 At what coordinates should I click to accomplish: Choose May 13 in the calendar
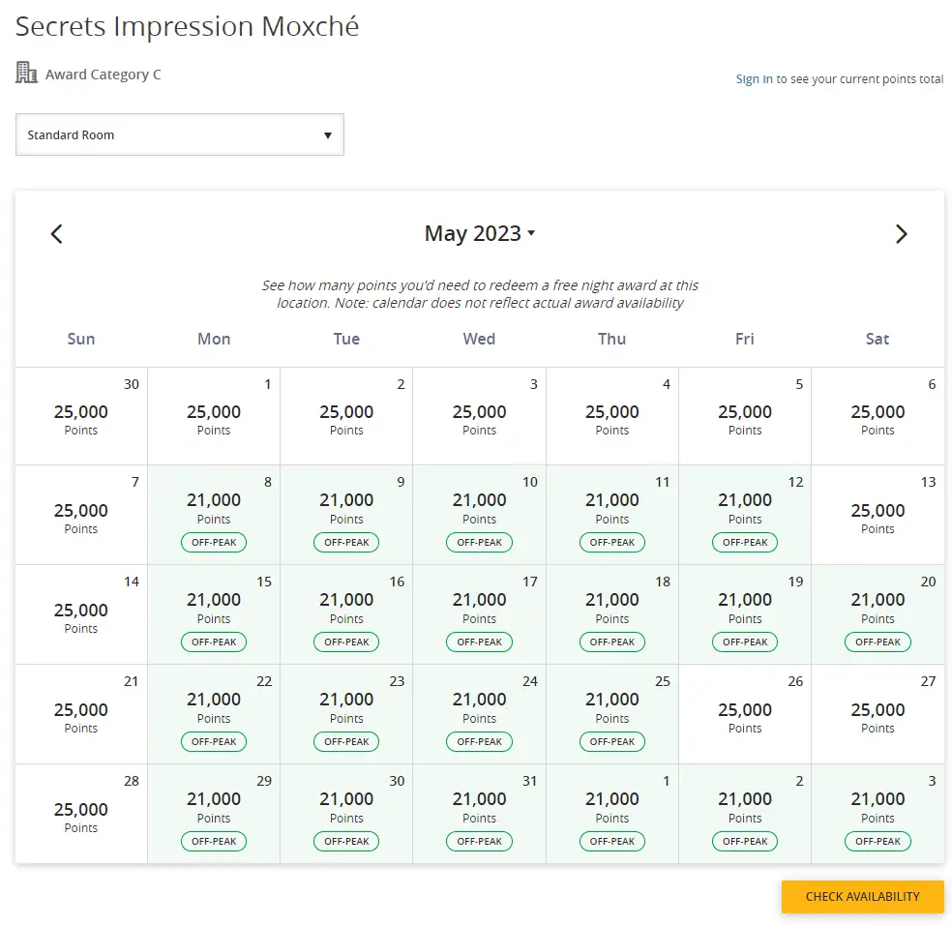(878, 514)
